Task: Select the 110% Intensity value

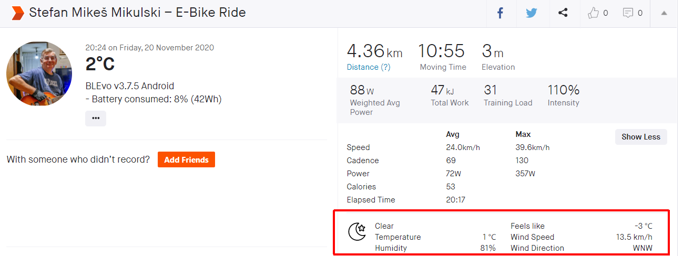Action: [563, 90]
